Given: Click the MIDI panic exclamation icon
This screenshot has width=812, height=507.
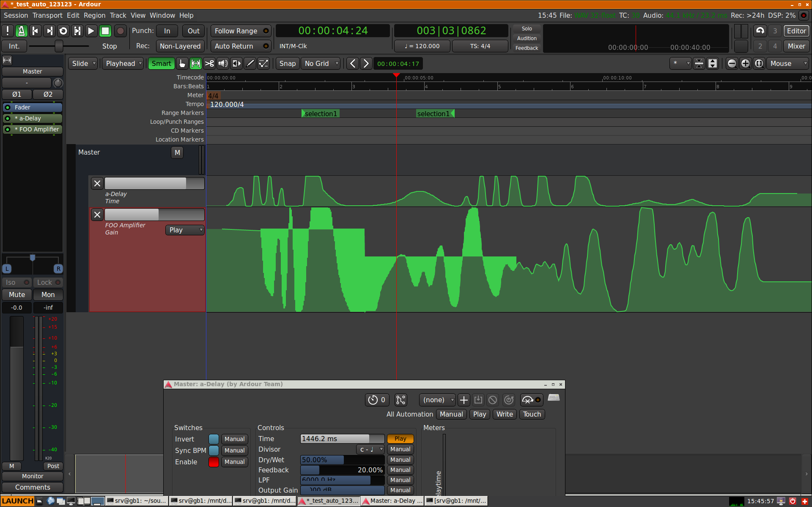Looking at the screenshot, I should (8, 31).
